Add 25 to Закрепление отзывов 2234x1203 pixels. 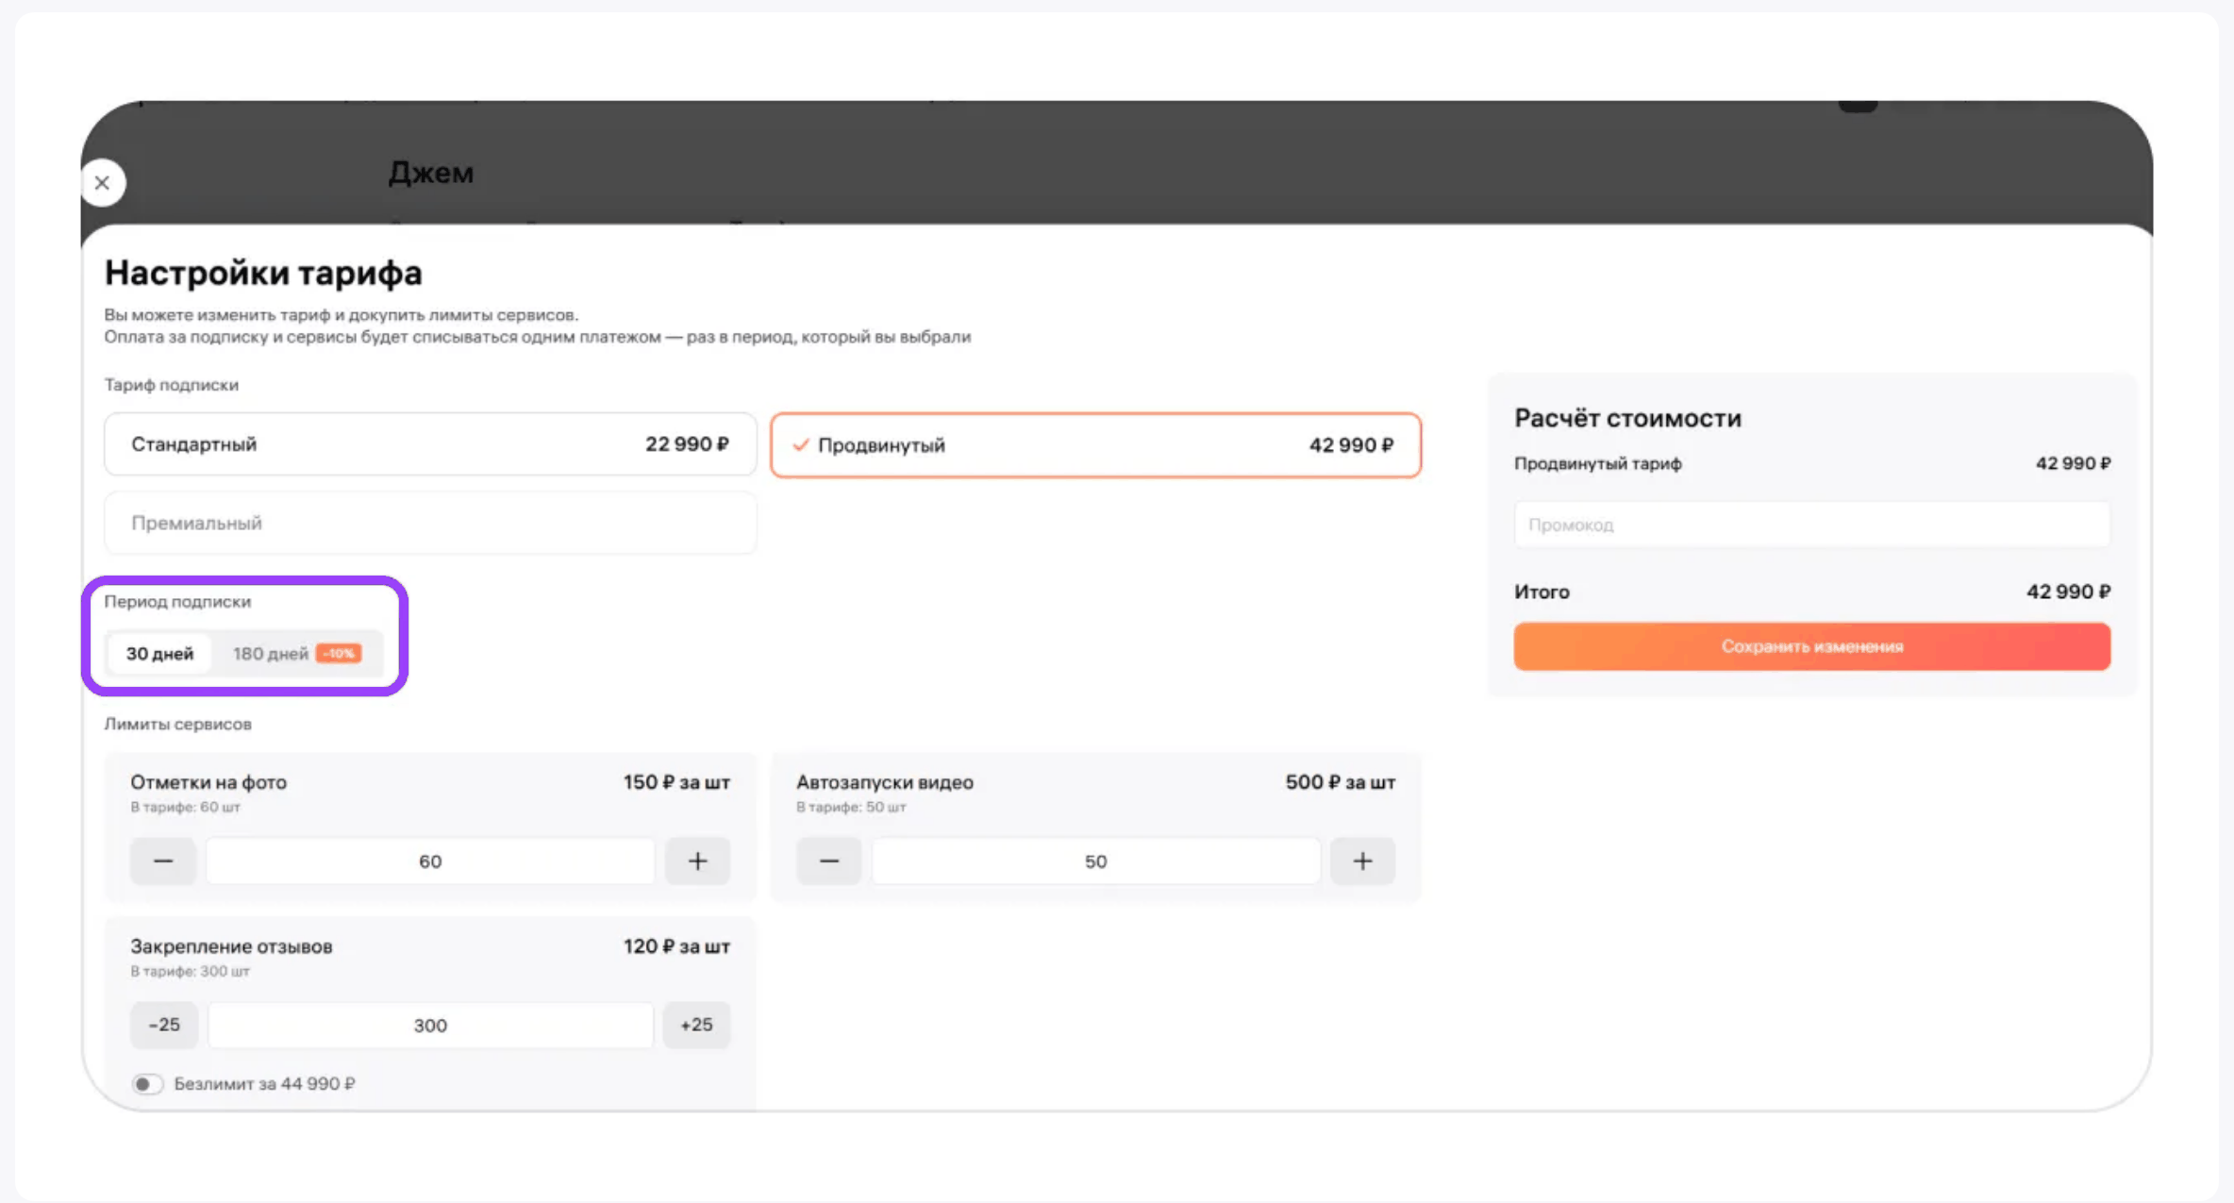point(696,1025)
